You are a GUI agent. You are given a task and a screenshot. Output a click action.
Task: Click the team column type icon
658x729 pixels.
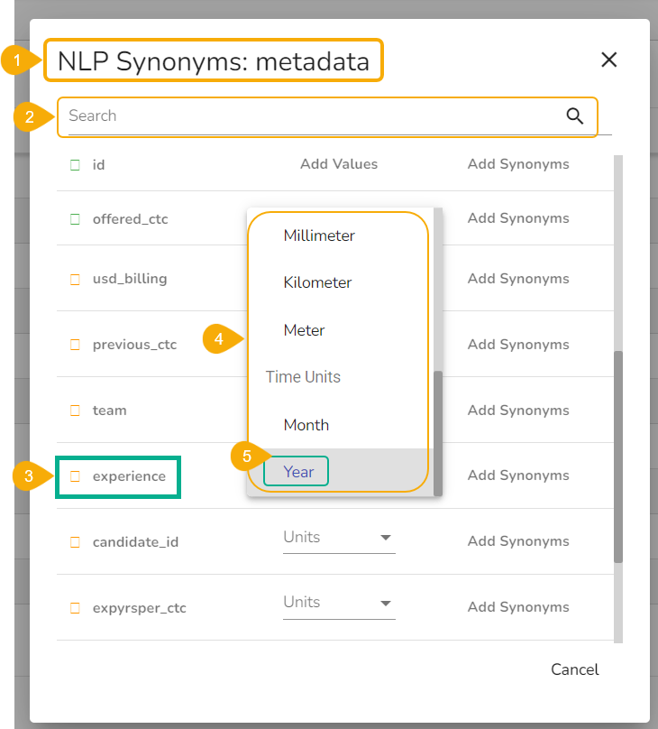[x=75, y=411]
